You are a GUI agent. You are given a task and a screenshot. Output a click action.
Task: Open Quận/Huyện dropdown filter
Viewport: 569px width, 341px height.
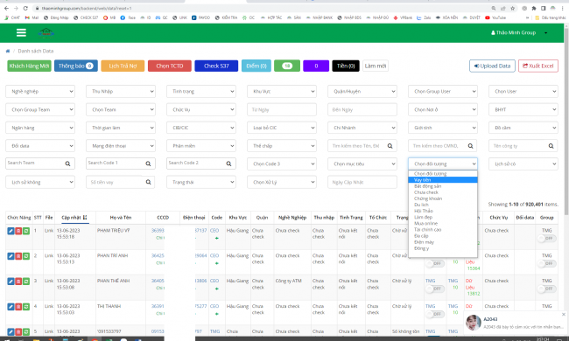[362, 91]
